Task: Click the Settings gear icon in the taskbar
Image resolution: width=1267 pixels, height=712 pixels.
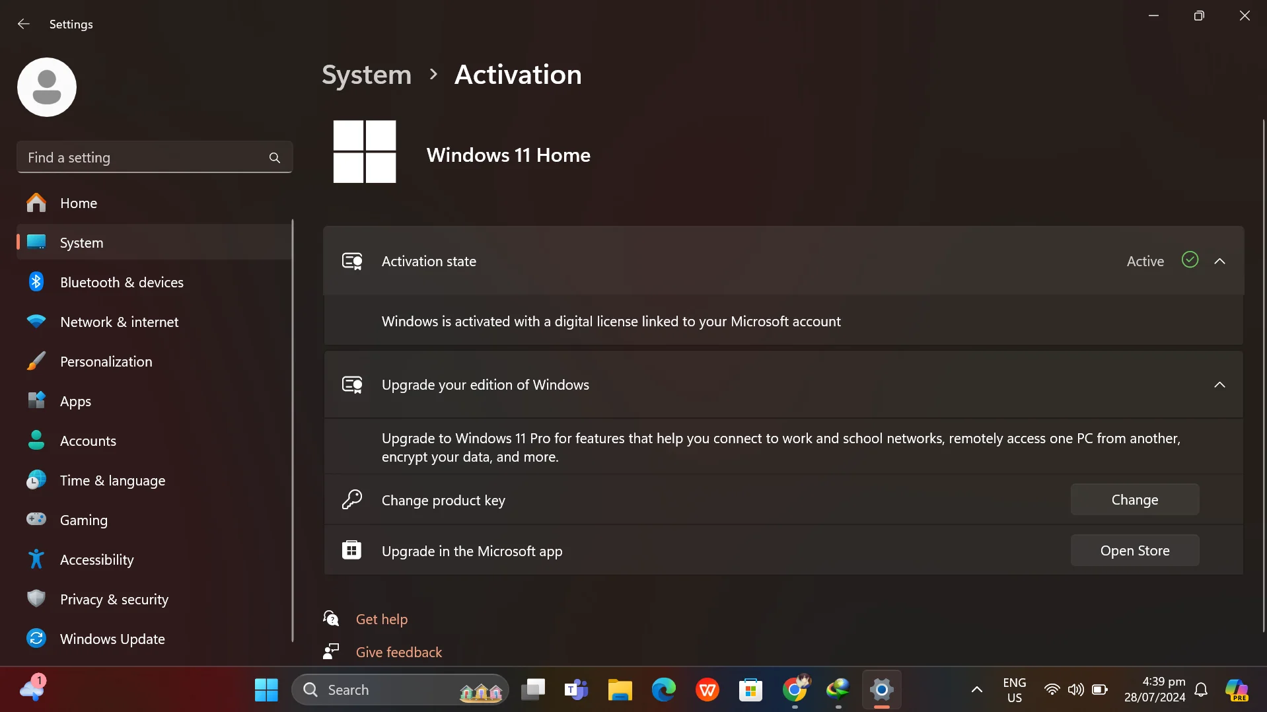Action: coord(882,690)
